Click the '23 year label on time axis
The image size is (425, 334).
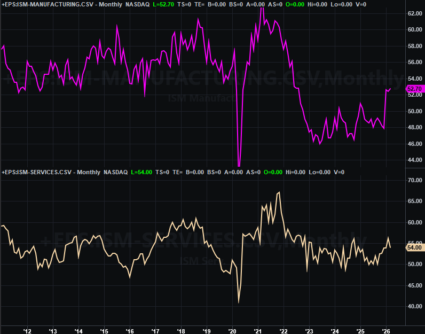click(309, 330)
